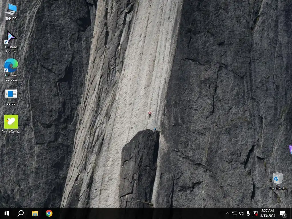Select the Setup desktop icon

(11, 97)
